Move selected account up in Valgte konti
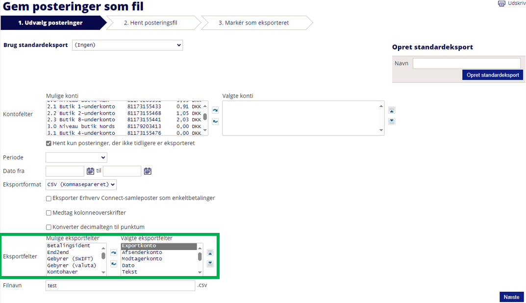The image size is (526, 303). point(392,110)
